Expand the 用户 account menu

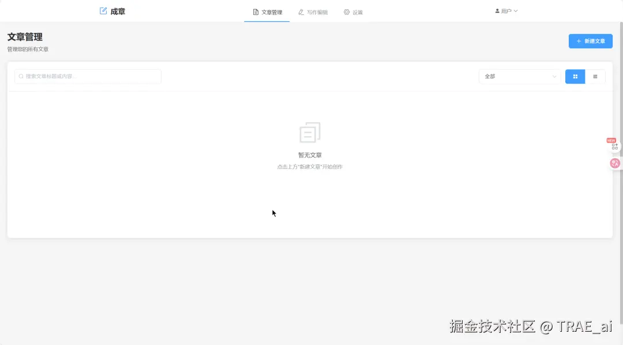click(x=506, y=10)
